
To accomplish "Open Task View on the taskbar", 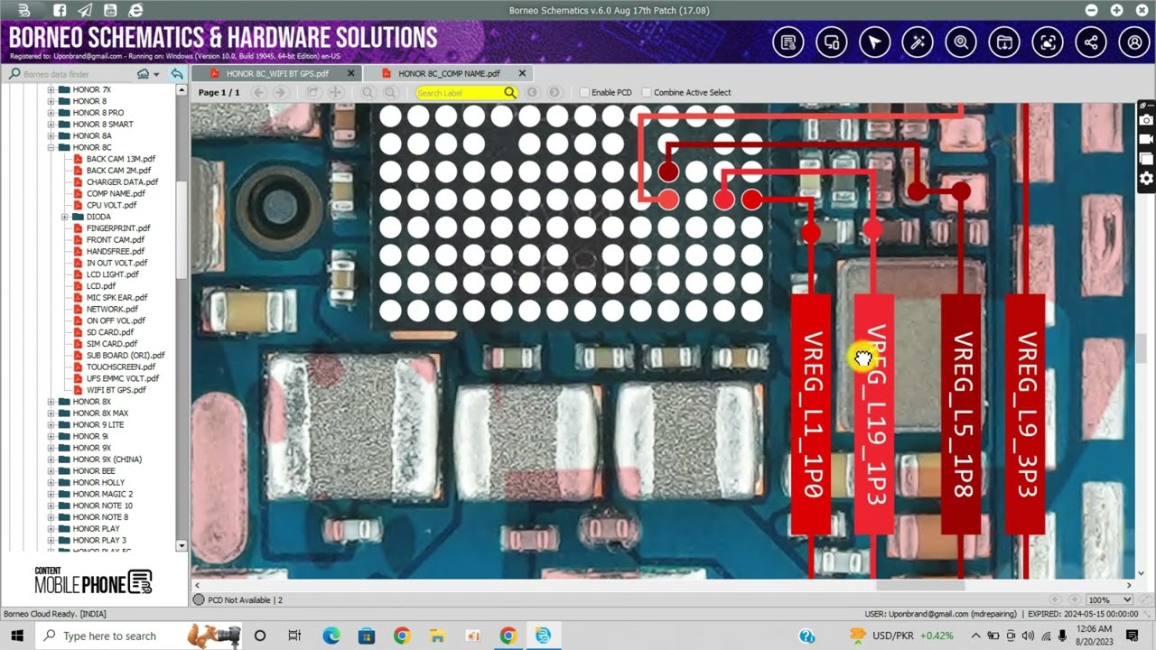I will point(294,636).
